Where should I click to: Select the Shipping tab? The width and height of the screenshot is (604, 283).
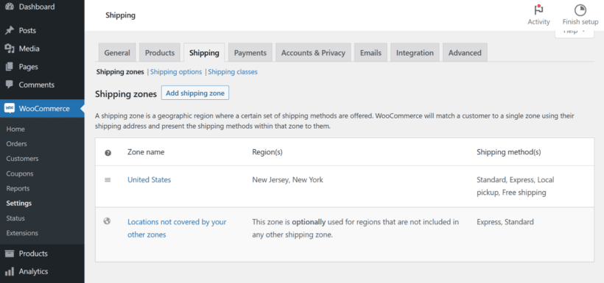[204, 53]
